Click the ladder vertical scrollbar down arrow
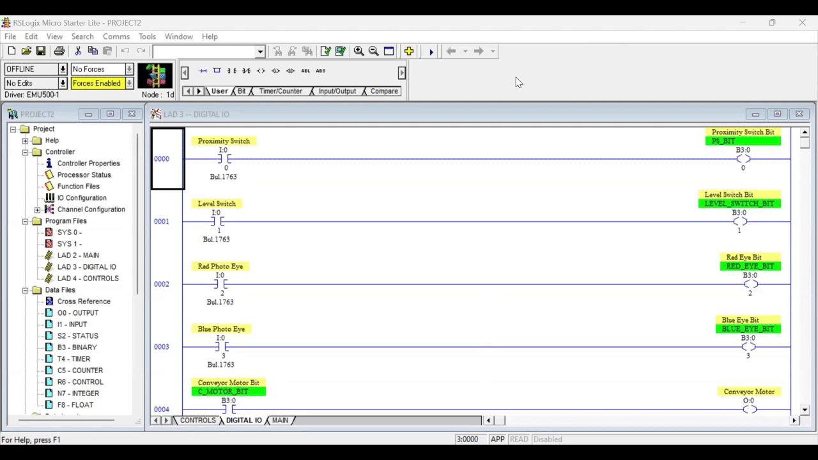818x460 pixels. pos(805,410)
